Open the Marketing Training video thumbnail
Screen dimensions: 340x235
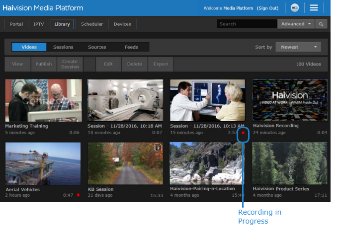coord(43,100)
